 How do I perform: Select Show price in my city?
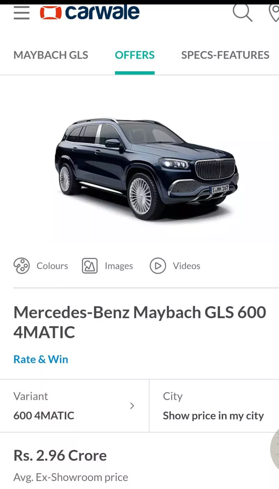(213, 416)
